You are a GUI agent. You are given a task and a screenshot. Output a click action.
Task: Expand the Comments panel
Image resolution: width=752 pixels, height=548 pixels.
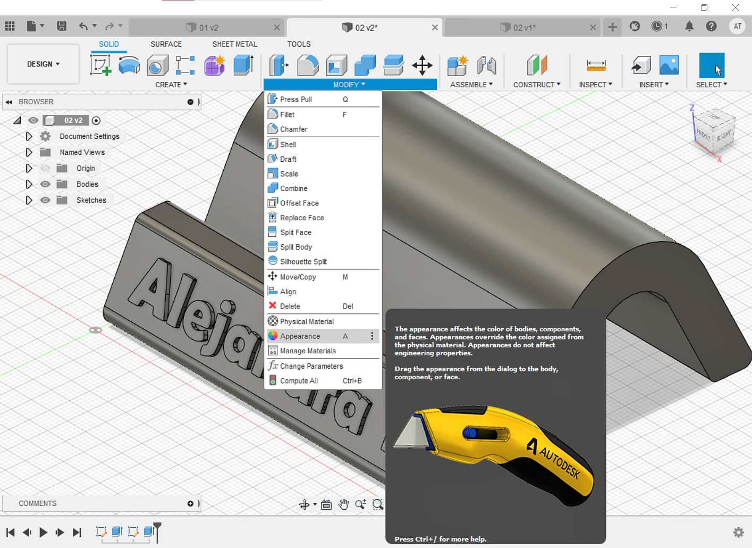(190, 503)
